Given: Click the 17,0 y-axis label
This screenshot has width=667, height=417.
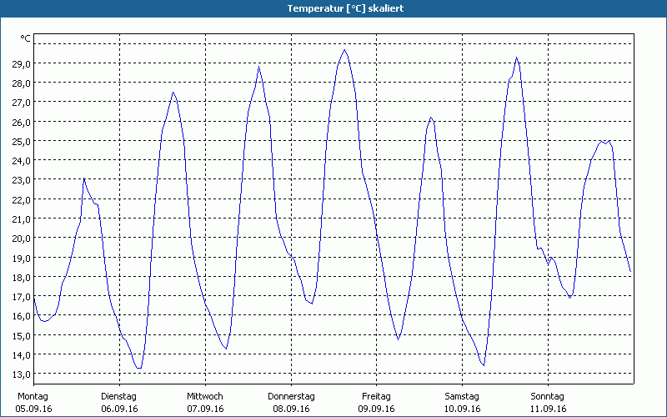Looking at the screenshot, I should tap(21, 296).
